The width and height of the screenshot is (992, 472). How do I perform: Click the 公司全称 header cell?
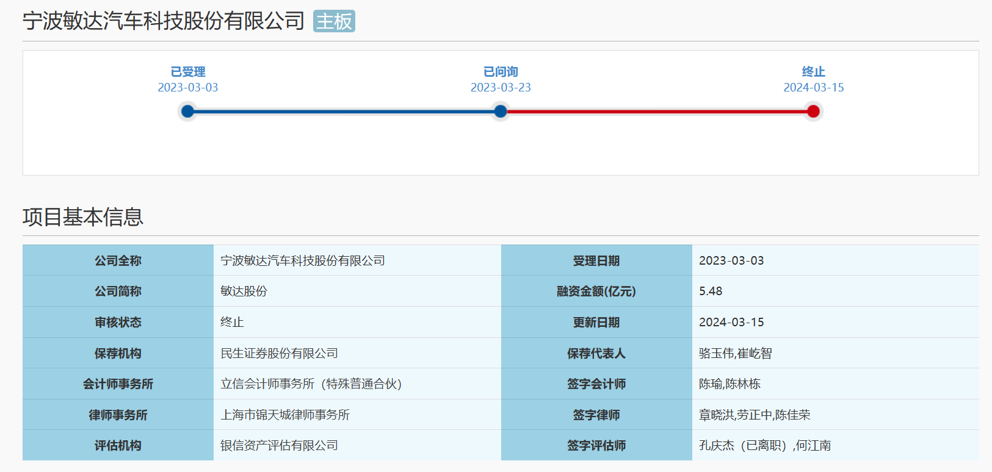(x=118, y=260)
